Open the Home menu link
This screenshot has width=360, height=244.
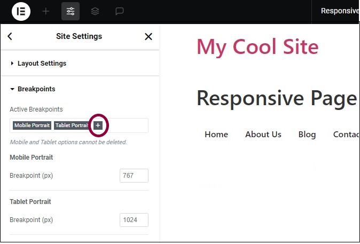click(216, 135)
